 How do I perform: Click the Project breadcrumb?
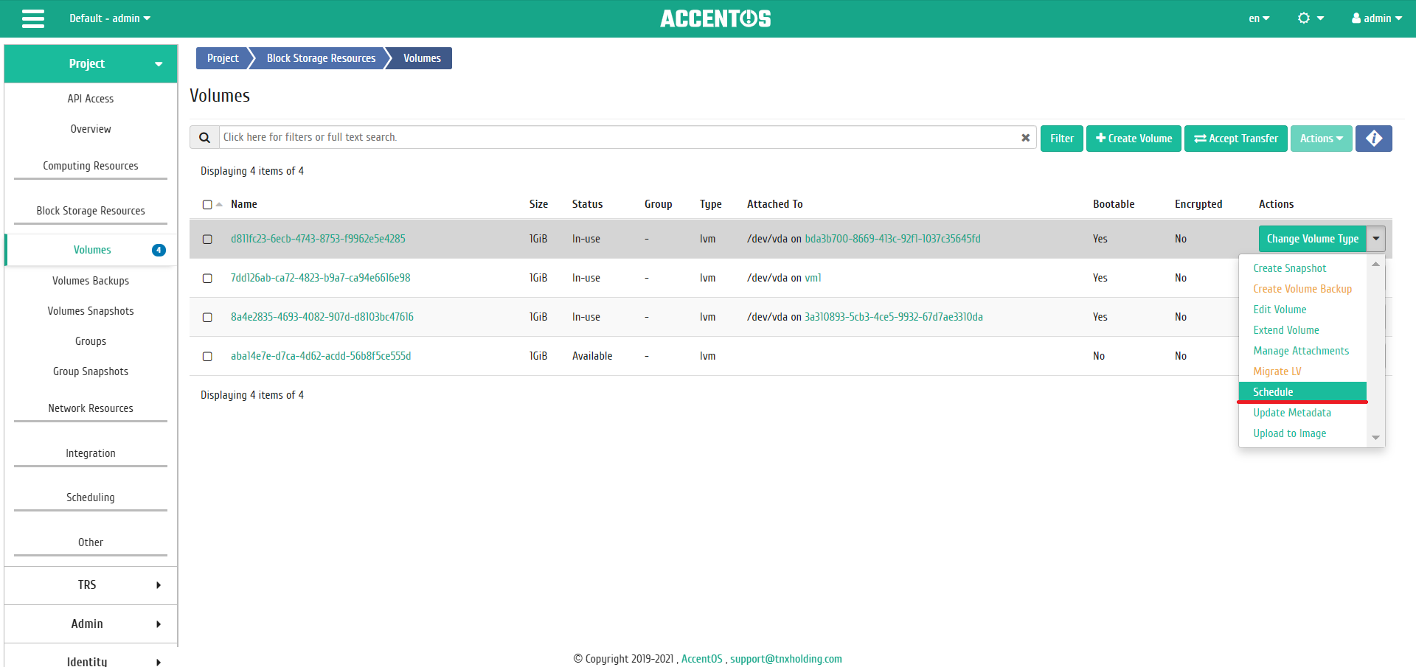click(223, 58)
